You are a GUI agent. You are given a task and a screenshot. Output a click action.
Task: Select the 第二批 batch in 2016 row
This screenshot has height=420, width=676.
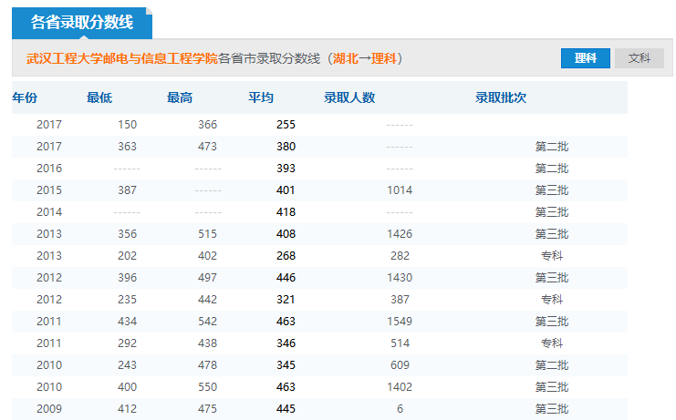click(x=552, y=169)
